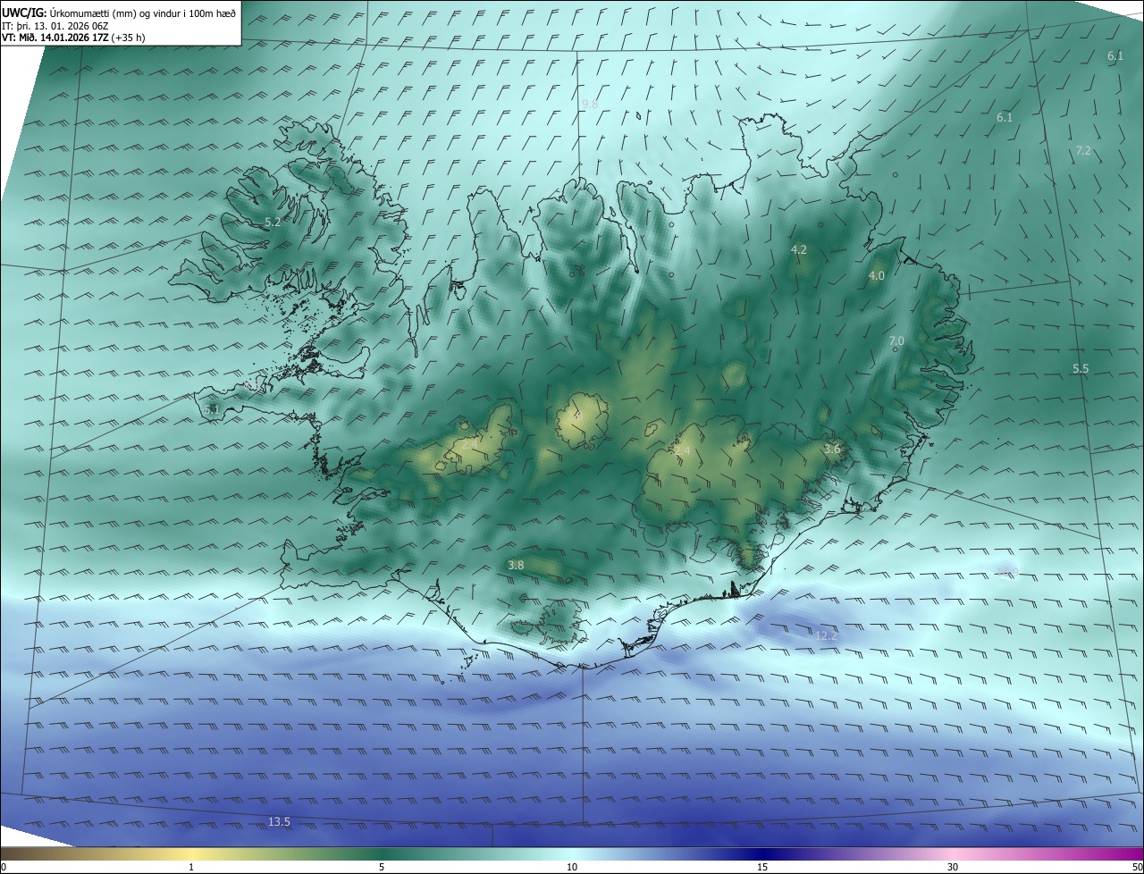This screenshot has width=1144, height=874.
Task: Select the 5 tick on the color scale
Action: 382,867
